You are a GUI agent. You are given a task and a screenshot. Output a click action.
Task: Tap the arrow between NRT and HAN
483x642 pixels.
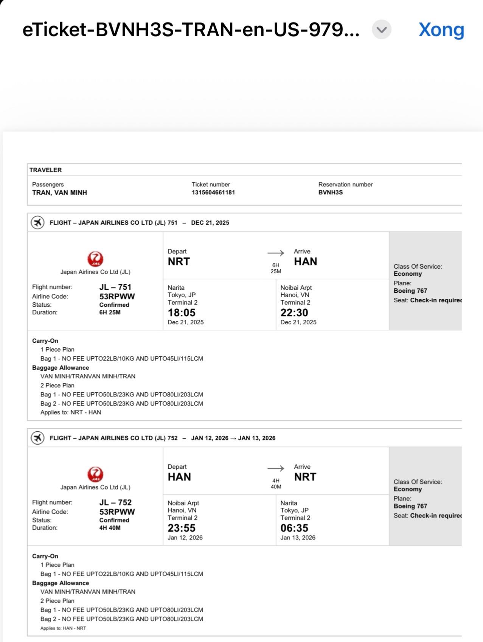tap(276, 253)
